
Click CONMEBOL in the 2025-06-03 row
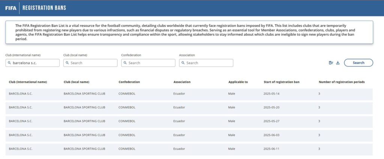pyautogui.click(x=127, y=135)
